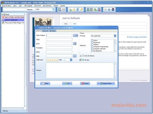Click the delete book icon with red circle
The image size is (153, 114).
99,9
